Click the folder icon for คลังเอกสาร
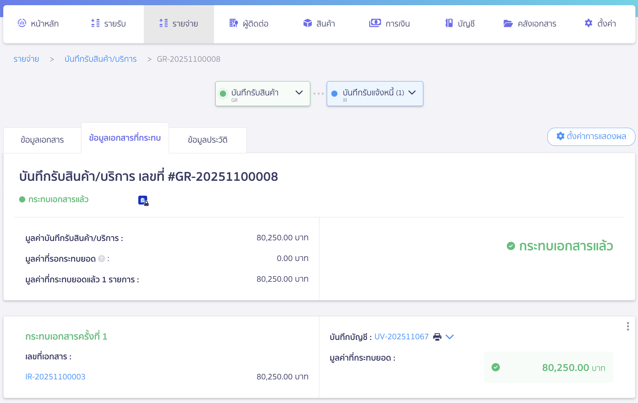This screenshot has width=638, height=403. click(508, 23)
